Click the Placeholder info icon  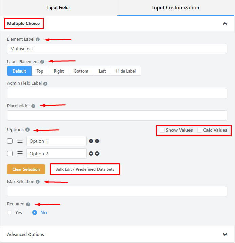pos(33,106)
